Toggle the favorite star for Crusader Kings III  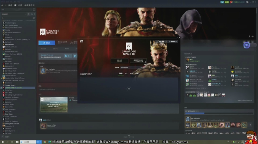click(253, 42)
